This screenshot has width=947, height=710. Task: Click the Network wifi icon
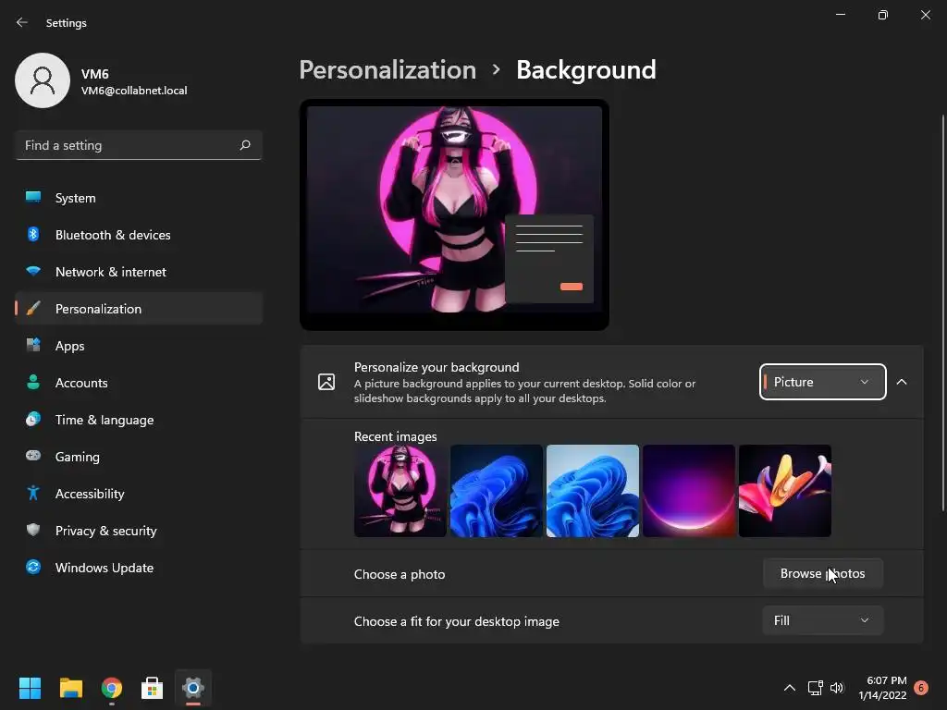coord(33,271)
